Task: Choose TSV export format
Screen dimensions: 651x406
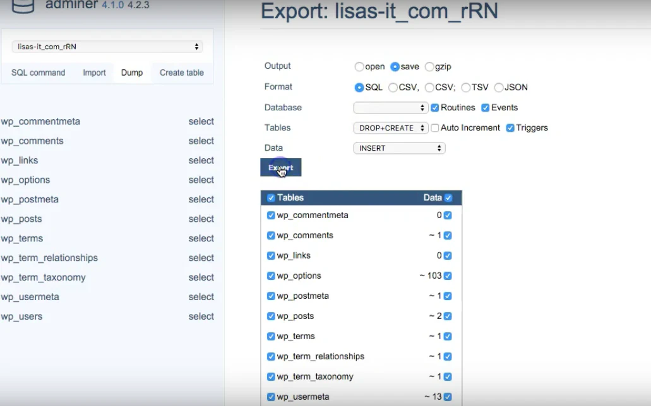Action: point(466,87)
